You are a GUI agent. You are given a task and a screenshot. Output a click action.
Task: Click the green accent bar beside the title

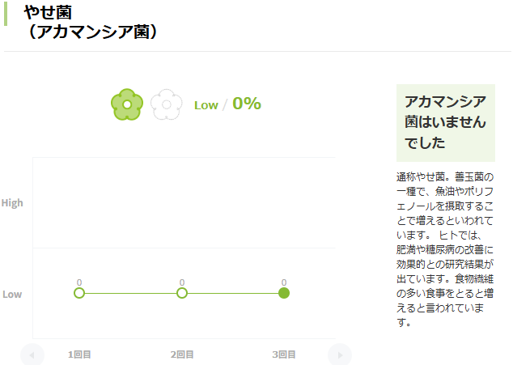coord(6,14)
